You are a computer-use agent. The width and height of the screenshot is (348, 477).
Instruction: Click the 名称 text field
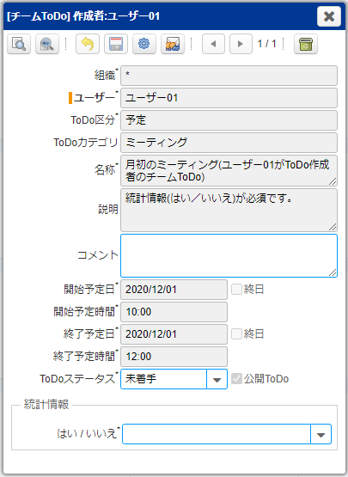tap(229, 171)
